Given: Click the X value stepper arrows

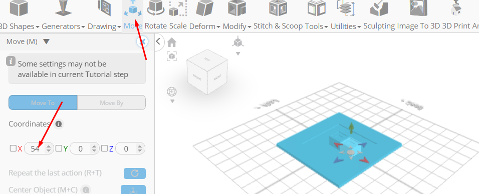Looking at the screenshot, I should pos(48,148).
